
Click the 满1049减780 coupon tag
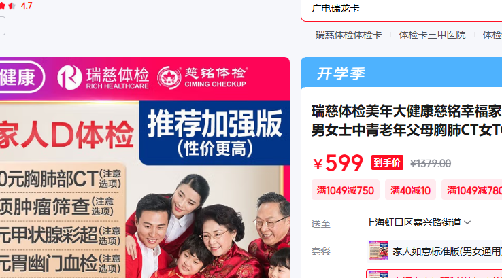point(472,190)
